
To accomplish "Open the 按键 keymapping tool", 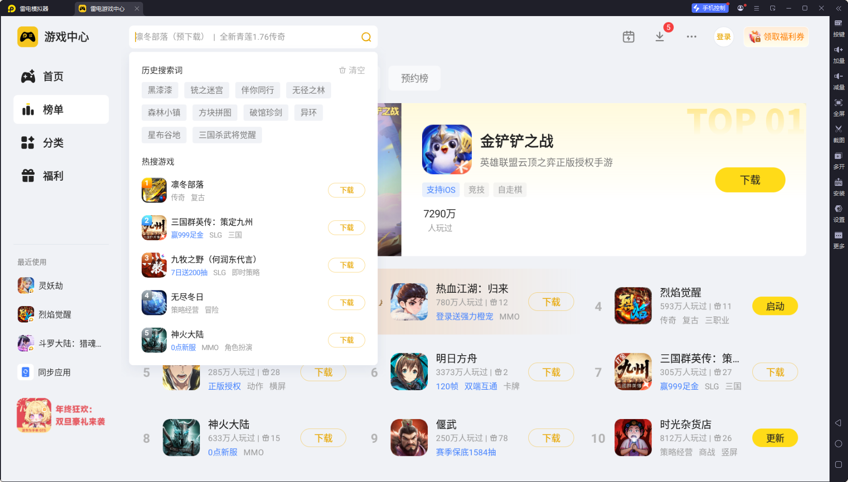I will click(839, 28).
